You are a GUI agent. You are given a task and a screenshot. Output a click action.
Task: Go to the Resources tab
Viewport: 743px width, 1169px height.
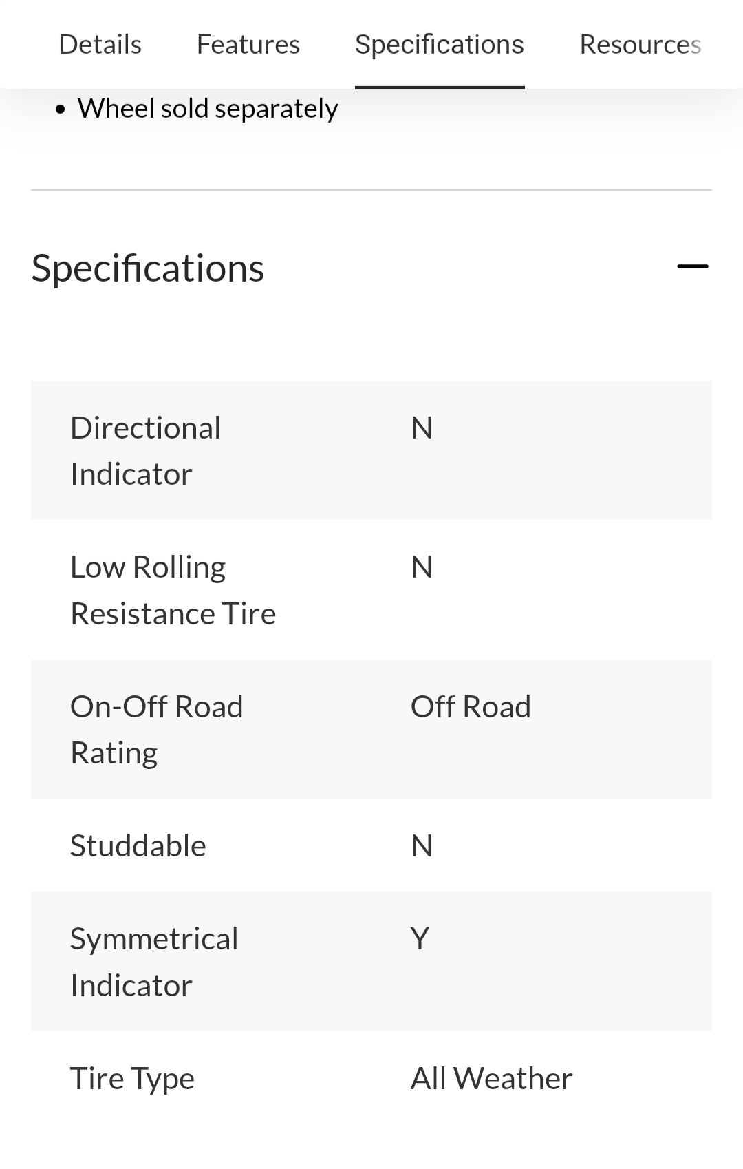pos(640,45)
